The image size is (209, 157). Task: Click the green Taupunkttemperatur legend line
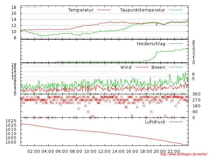176,10
